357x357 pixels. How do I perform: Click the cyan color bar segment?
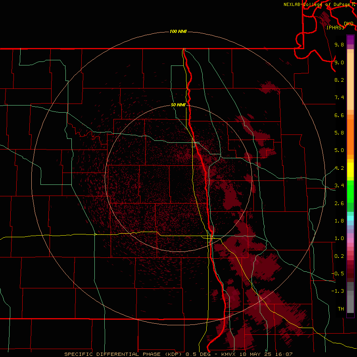click(x=350, y=218)
